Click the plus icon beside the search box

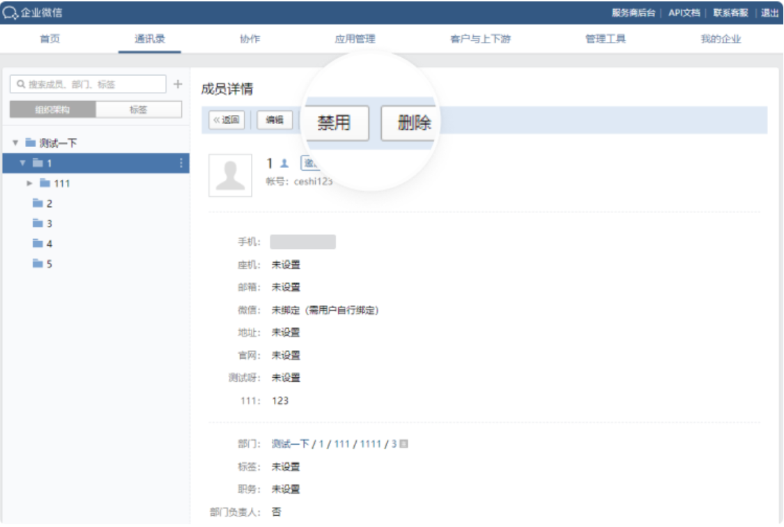coord(177,84)
